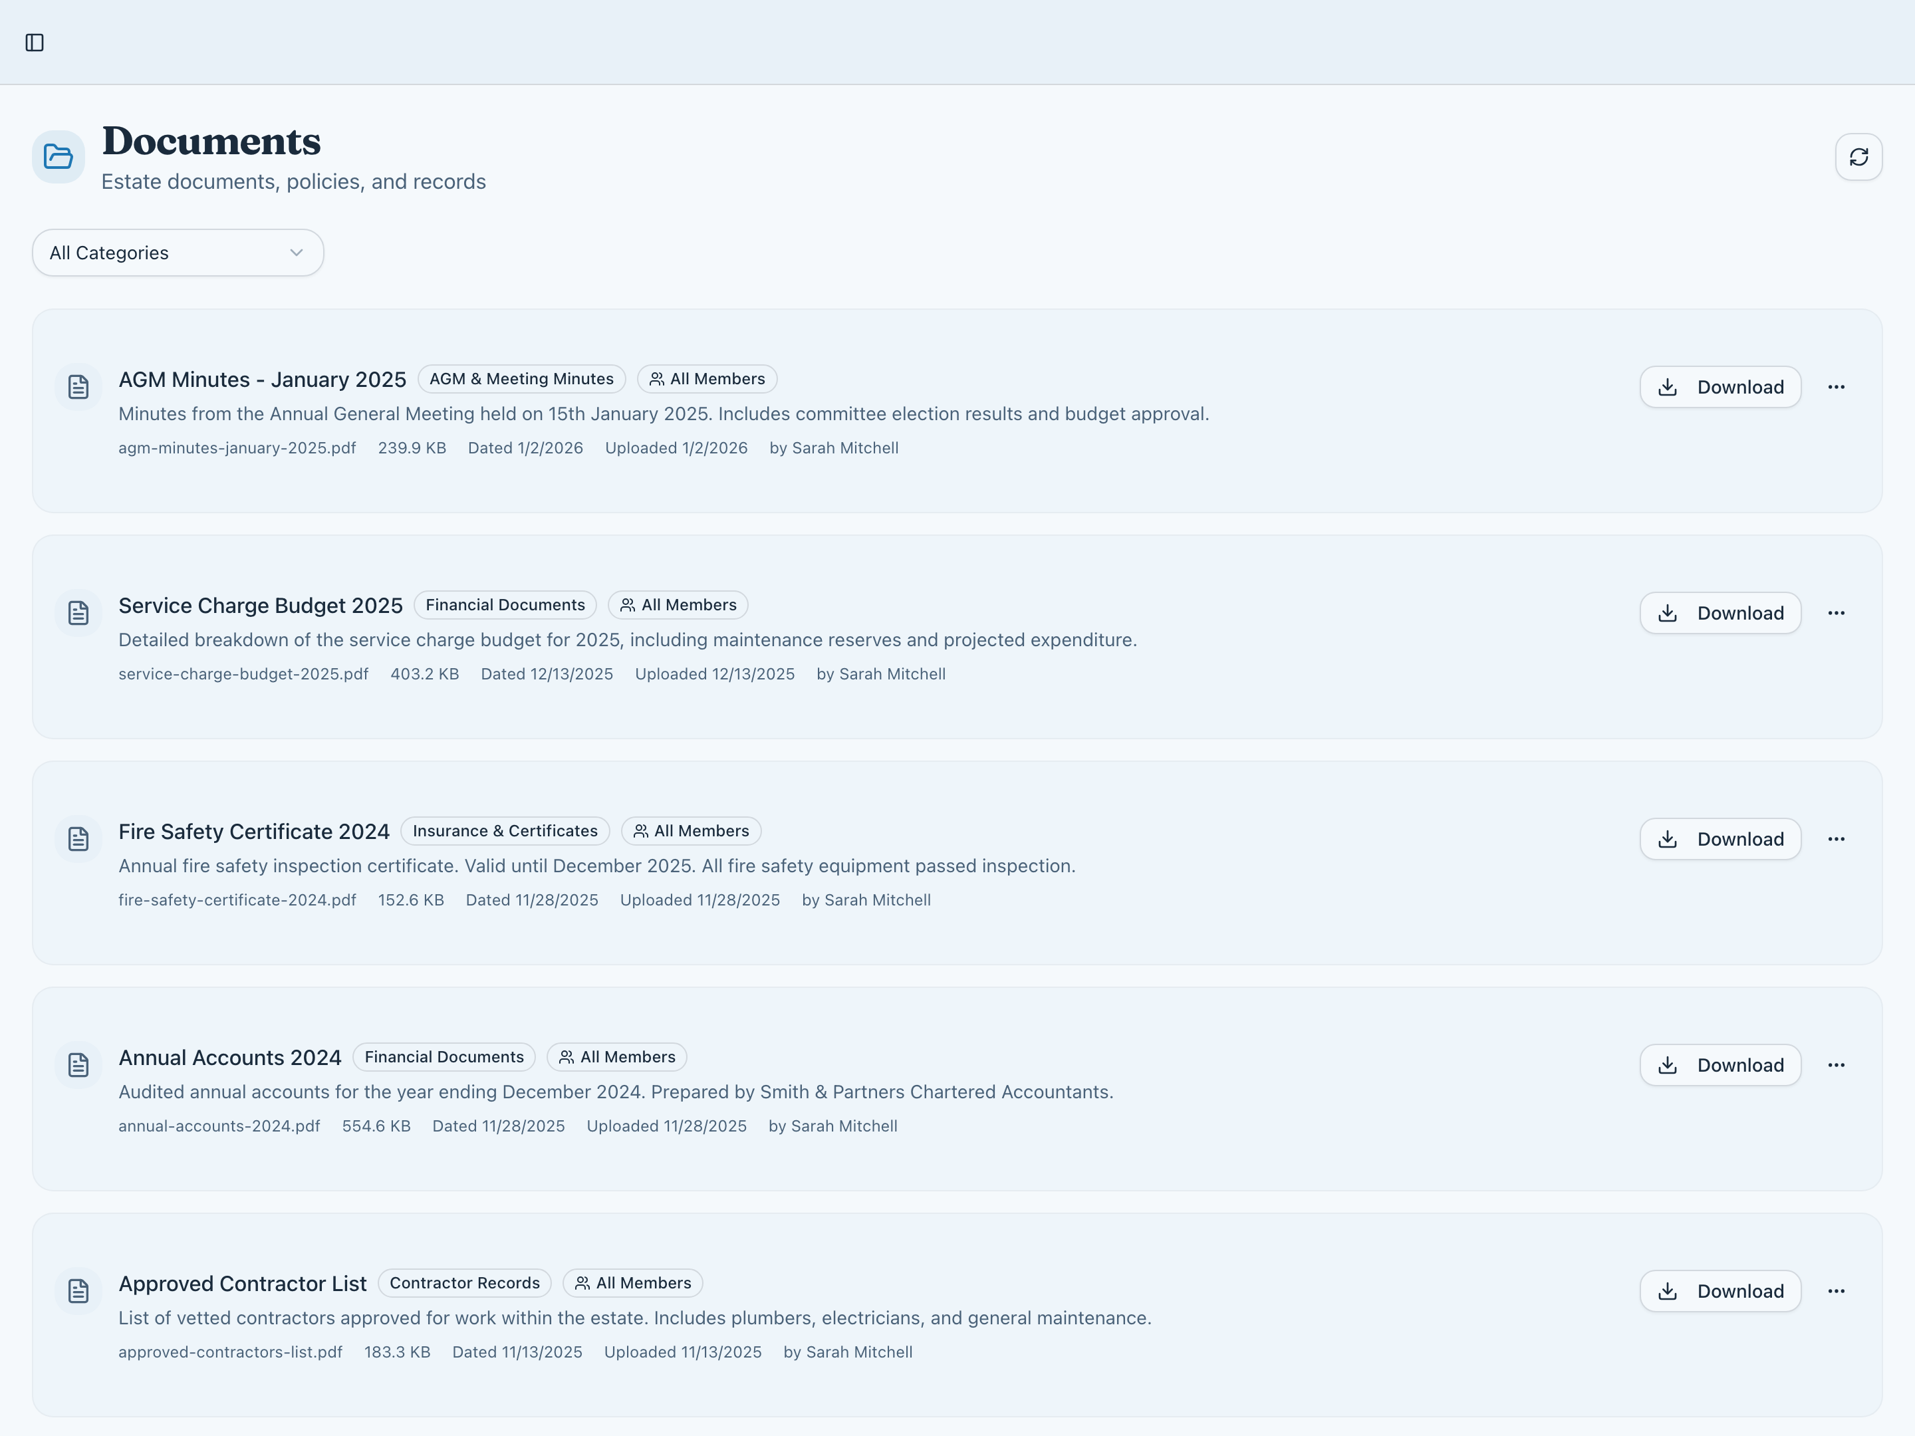Download Fire Safety Certificate 2024

(1720, 839)
